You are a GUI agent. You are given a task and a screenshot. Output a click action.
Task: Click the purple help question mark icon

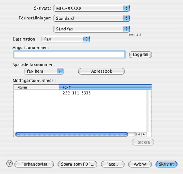coord(10,164)
